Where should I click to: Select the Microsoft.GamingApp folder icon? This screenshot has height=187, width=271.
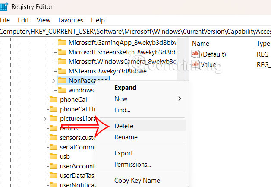click(x=62, y=43)
